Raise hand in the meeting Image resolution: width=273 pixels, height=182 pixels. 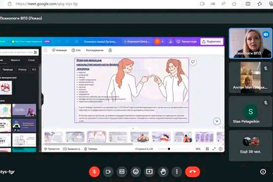click(x=163, y=172)
